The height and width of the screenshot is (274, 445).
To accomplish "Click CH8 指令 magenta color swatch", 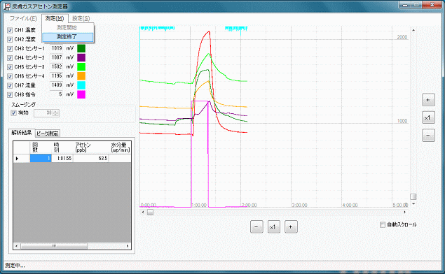I will pyautogui.click(x=81, y=94).
